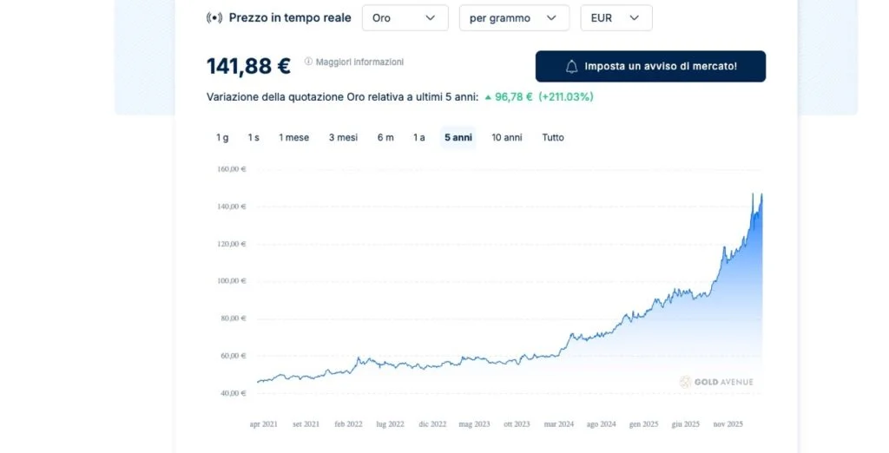Viewport: 889px width, 453px height.
Task: Select the 1 s time range
Action: (254, 138)
